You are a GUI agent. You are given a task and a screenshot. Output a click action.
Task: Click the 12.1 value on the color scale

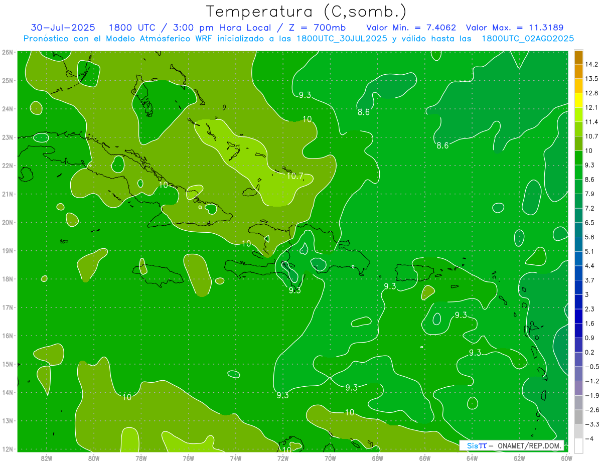591,107
